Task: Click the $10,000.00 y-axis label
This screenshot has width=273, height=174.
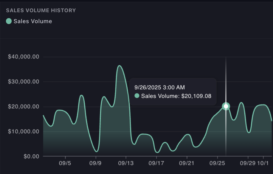Action: click(x=24, y=132)
